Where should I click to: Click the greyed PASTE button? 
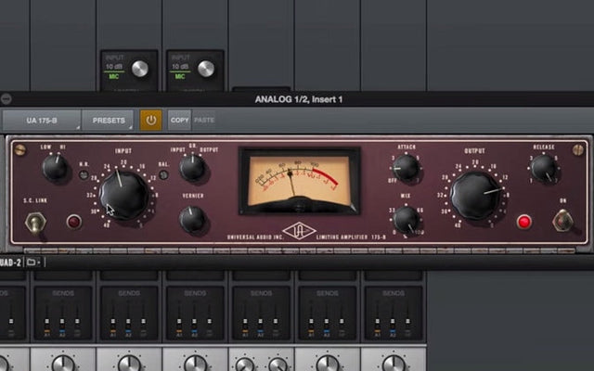[x=204, y=120]
